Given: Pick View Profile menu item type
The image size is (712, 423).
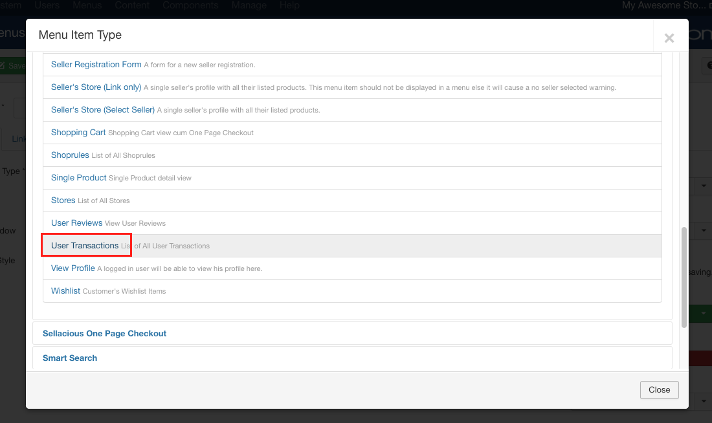Looking at the screenshot, I should pyautogui.click(x=73, y=268).
